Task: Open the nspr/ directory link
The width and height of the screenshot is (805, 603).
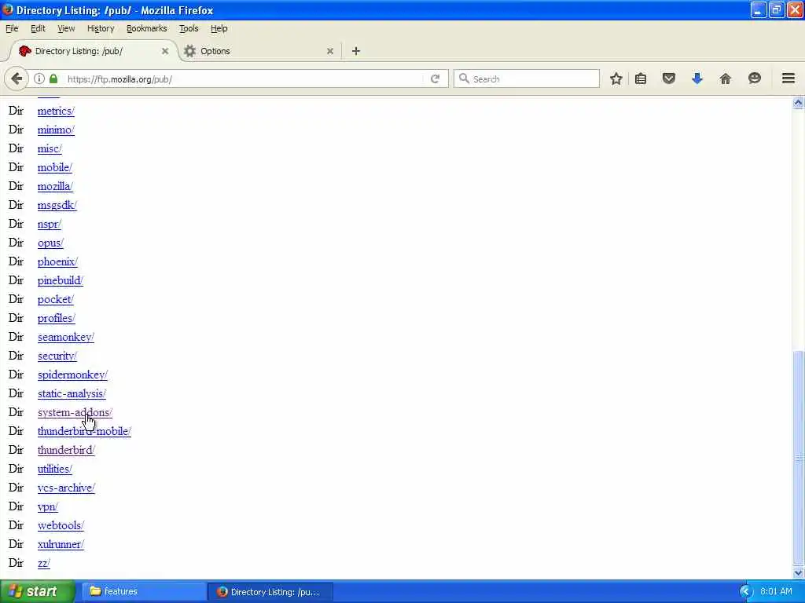Action: coord(50,224)
